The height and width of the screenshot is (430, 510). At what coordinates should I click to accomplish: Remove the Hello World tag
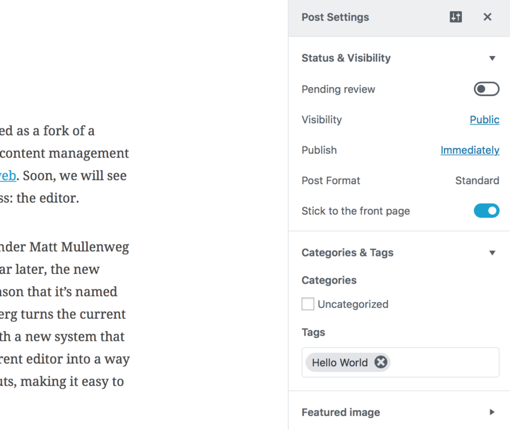tap(381, 362)
